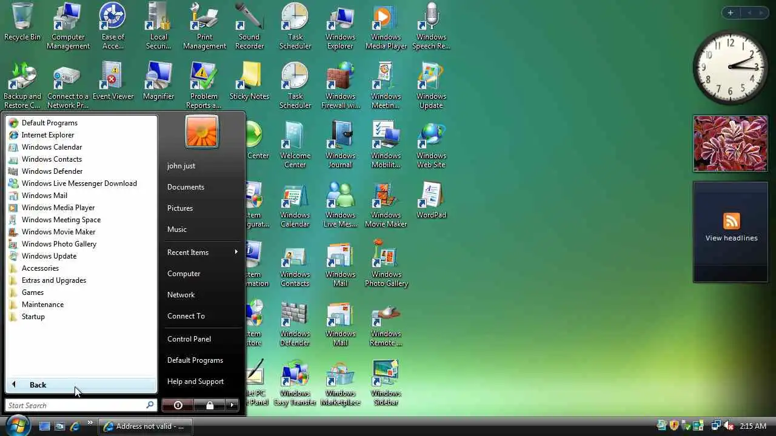
Task: Click the power sleep button
Action: [178, 405]
